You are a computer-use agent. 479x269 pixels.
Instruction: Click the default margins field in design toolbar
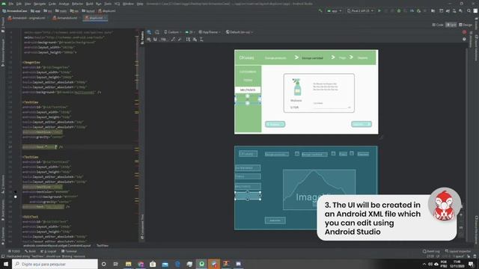tap(163, 40)
